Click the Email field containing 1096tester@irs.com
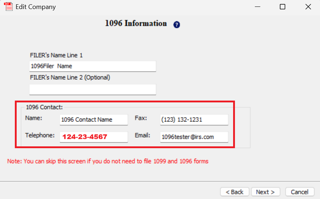Screen dimensions: 320x199 (194, 137)
